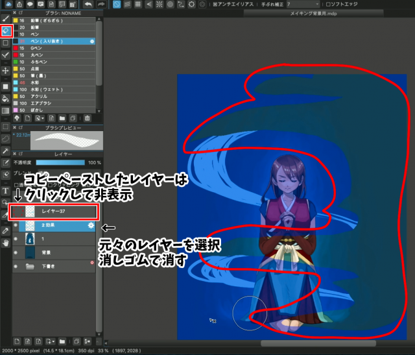The image size is (415, 355).
Task: Enable the concentric circle snap
Action: coord(170,5)
